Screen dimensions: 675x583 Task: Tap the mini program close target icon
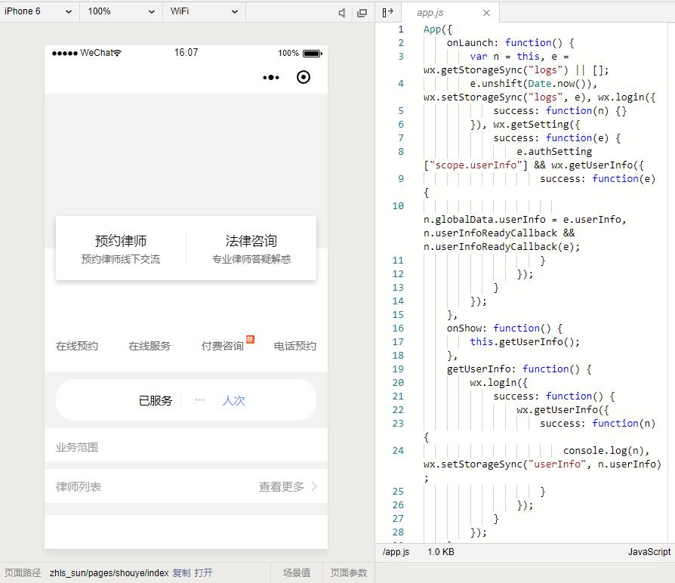pos(304,77)
